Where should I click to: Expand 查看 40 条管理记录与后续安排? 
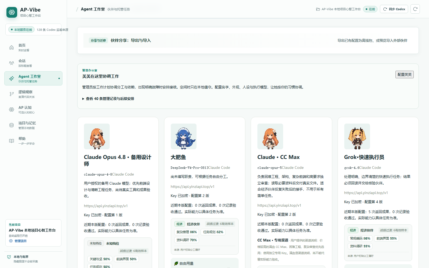pyautogui.click(x=108, y=99)
